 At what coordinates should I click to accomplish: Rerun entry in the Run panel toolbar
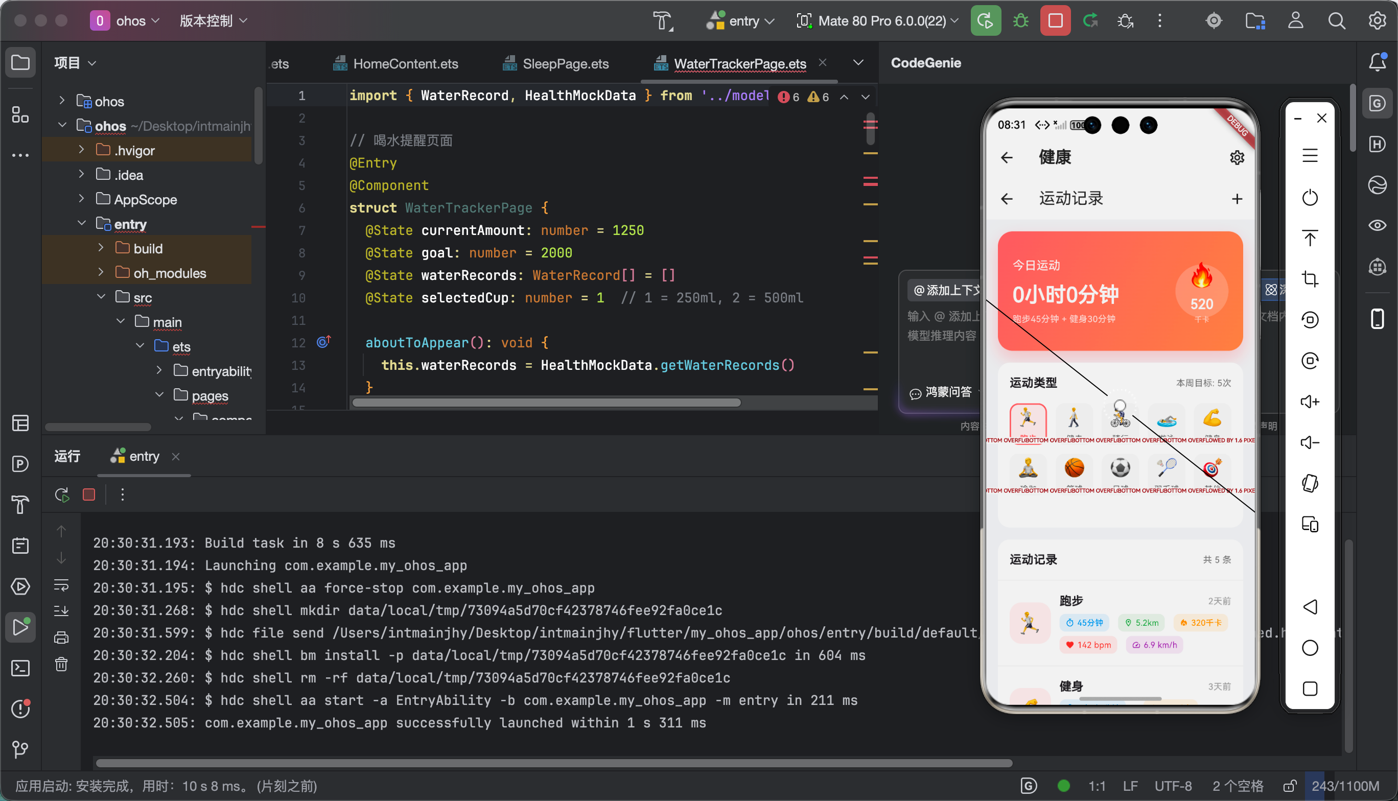coord(62,494)
